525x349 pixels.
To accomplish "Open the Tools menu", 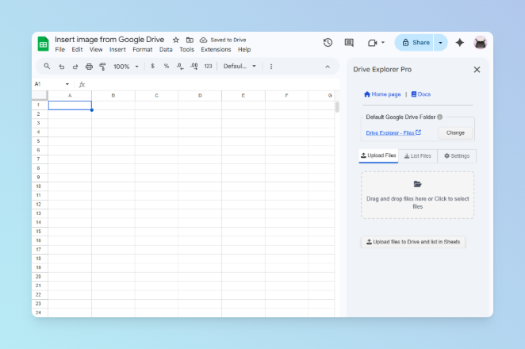I will [x=187, y=49].
